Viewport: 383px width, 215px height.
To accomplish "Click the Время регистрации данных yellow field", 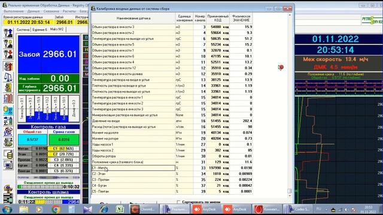I will [28, 22].
